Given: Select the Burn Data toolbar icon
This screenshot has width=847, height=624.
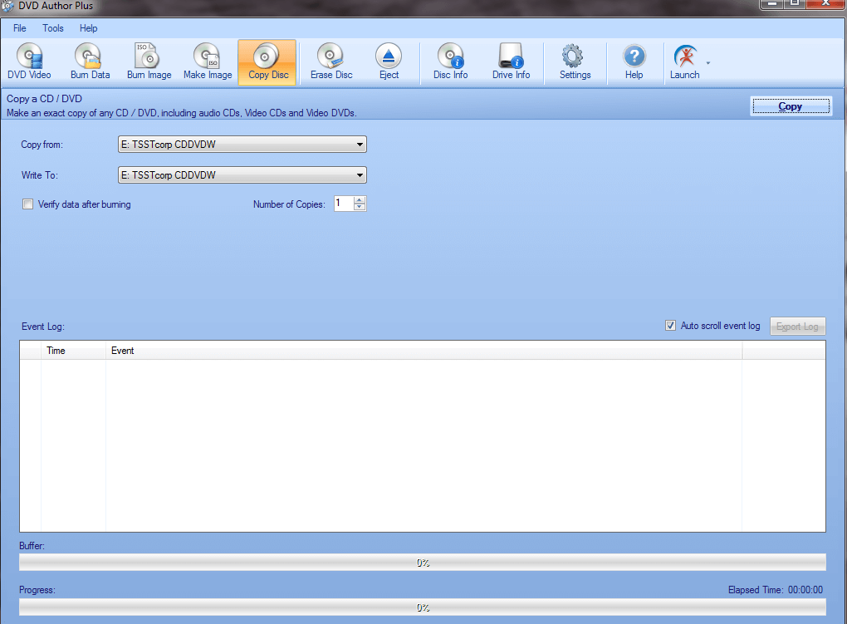Looking at the screenshot, I should pos(90,61).
